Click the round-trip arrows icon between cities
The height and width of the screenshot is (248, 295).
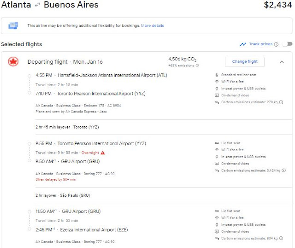click(37, 5)
